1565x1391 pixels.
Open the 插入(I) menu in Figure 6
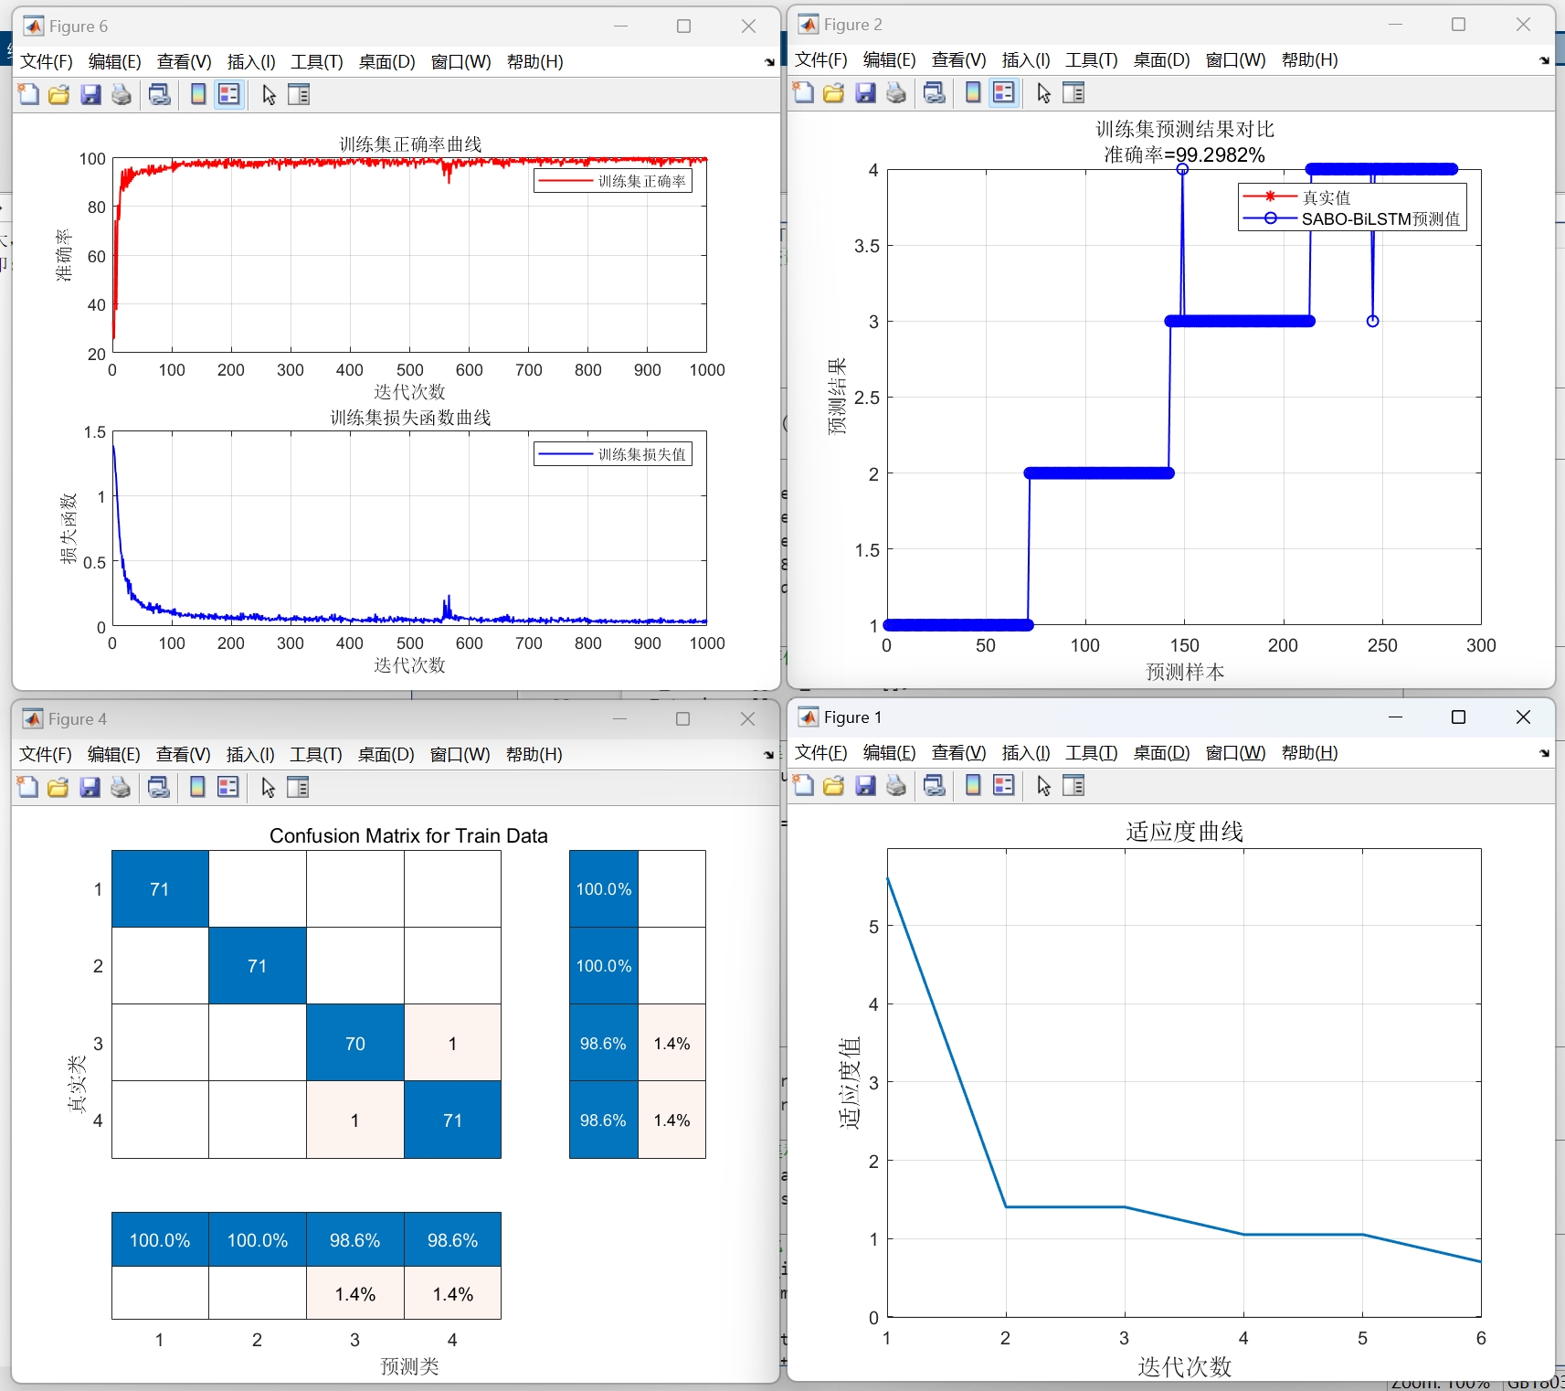(249, 61)
